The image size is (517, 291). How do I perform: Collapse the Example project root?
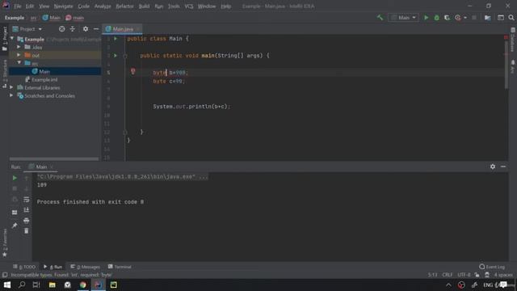pos(12,39)
